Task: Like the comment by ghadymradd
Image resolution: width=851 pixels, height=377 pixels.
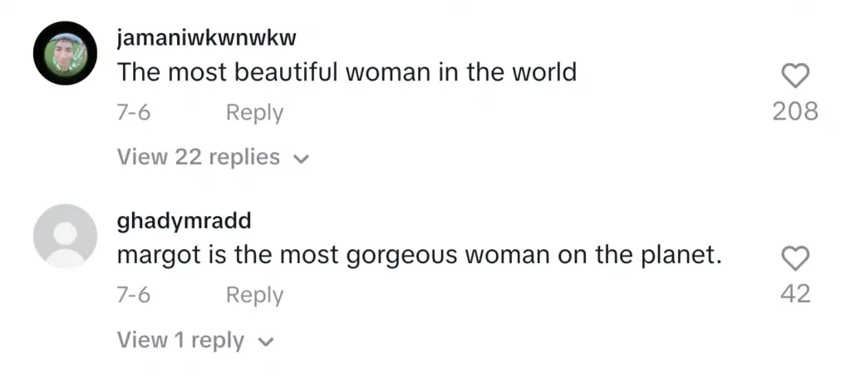Action: [x=795, y=260]
